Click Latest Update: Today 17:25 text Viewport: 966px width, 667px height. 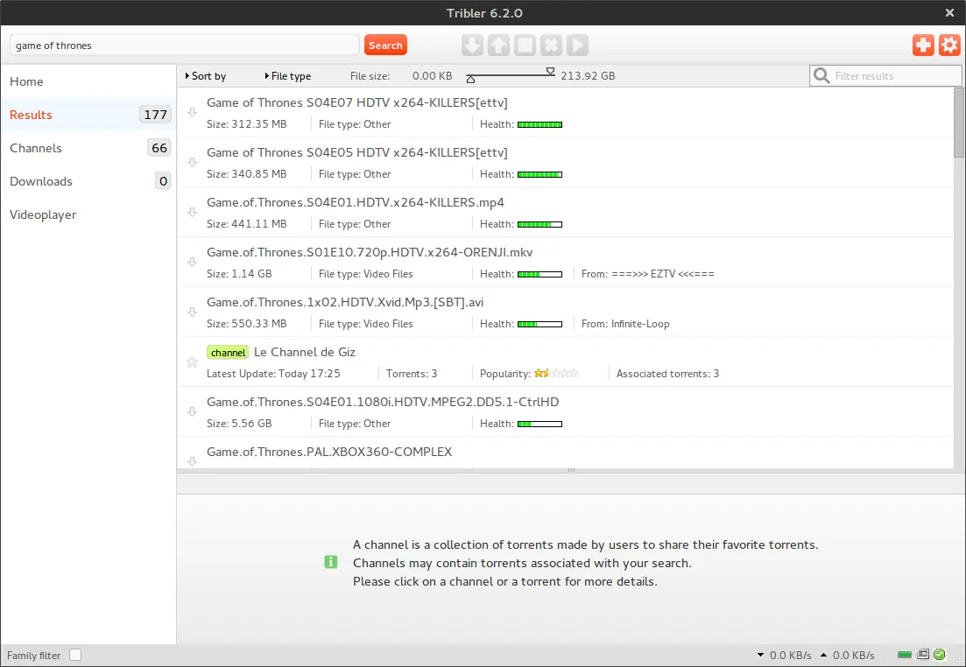[273, 373]
